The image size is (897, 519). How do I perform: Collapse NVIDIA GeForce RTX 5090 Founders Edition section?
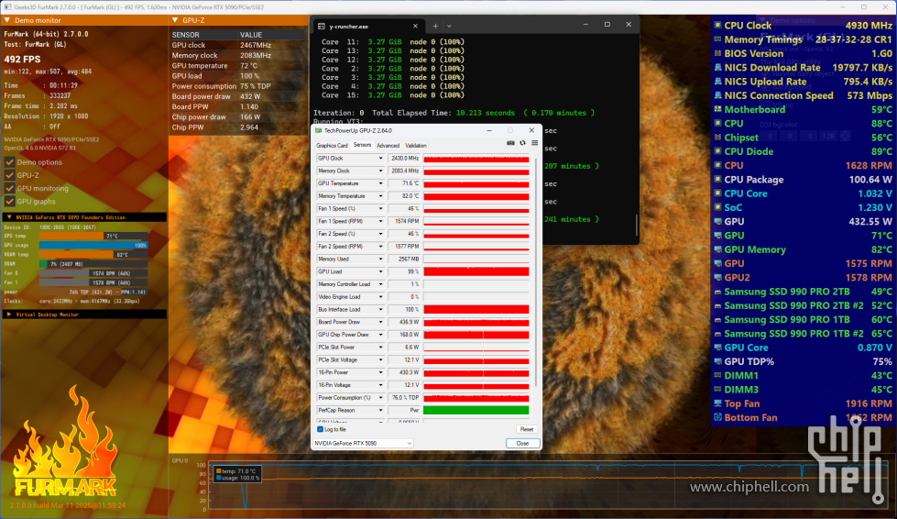tap(9, 217)
